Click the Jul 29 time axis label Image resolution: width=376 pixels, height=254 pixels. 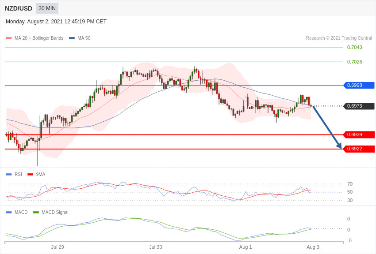[x=58, y=247]
